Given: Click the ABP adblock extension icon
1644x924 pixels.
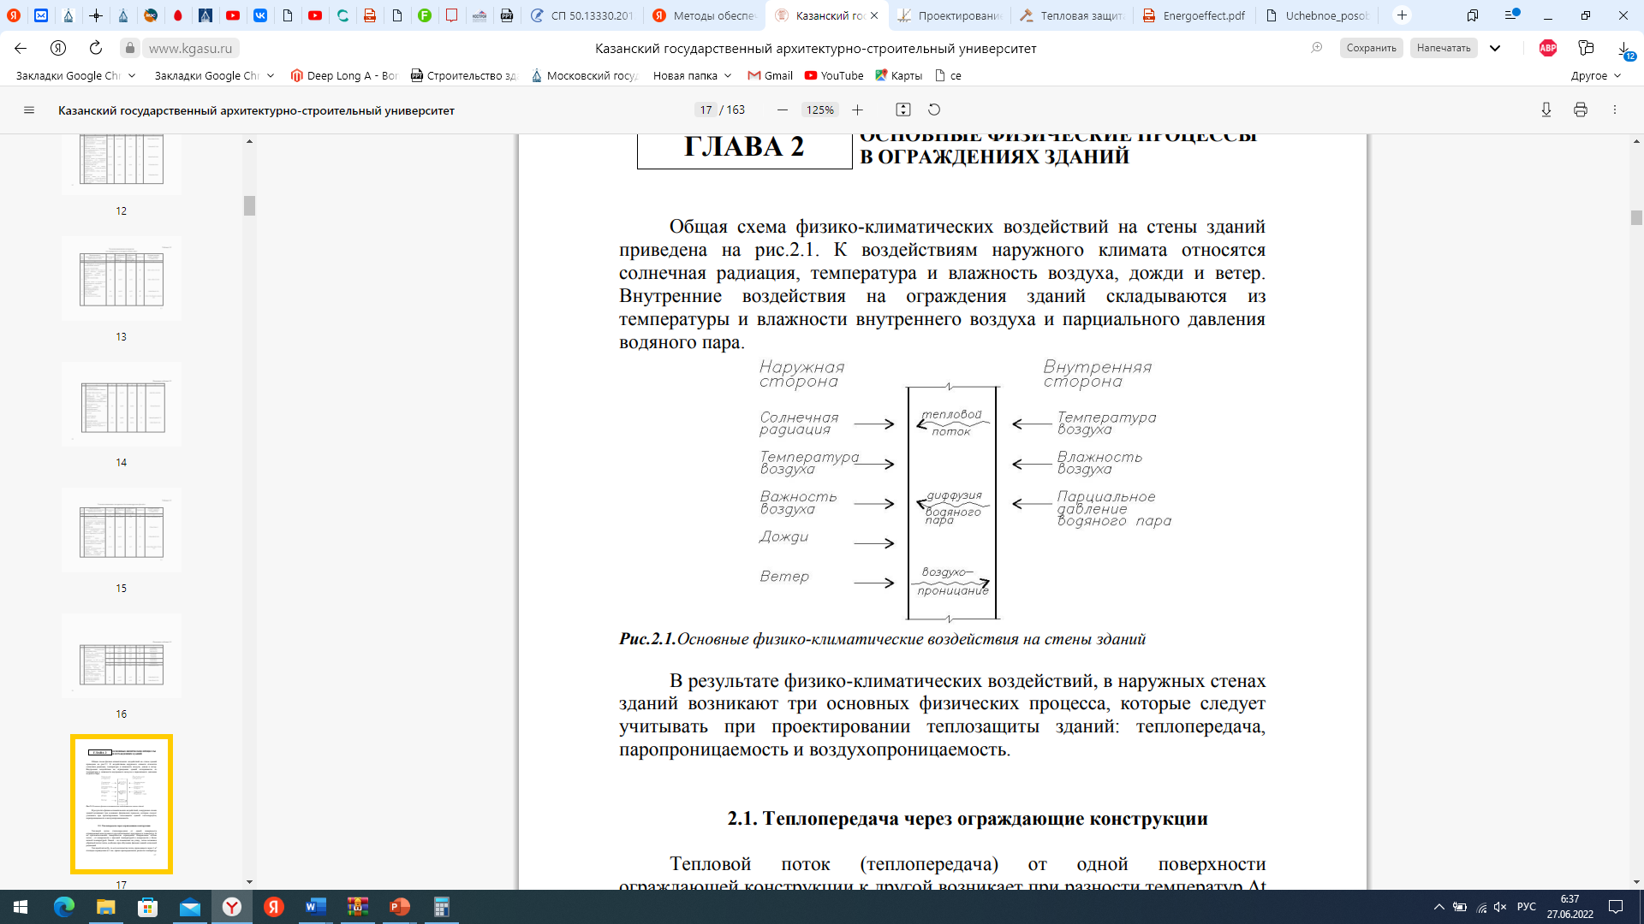Looking at the screenshot, I should [1548, 48].
